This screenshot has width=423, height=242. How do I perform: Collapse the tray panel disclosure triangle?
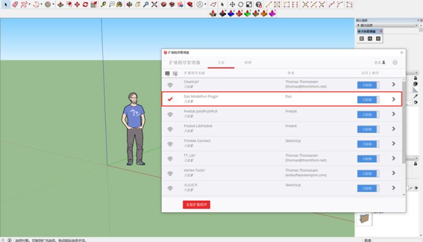pos(358,25)
